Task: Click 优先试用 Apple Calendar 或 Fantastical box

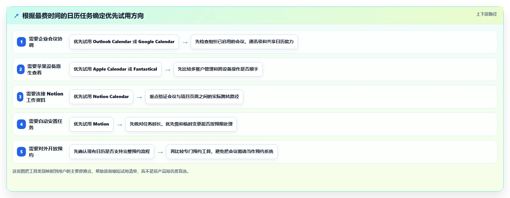Action: coord(115,69)
